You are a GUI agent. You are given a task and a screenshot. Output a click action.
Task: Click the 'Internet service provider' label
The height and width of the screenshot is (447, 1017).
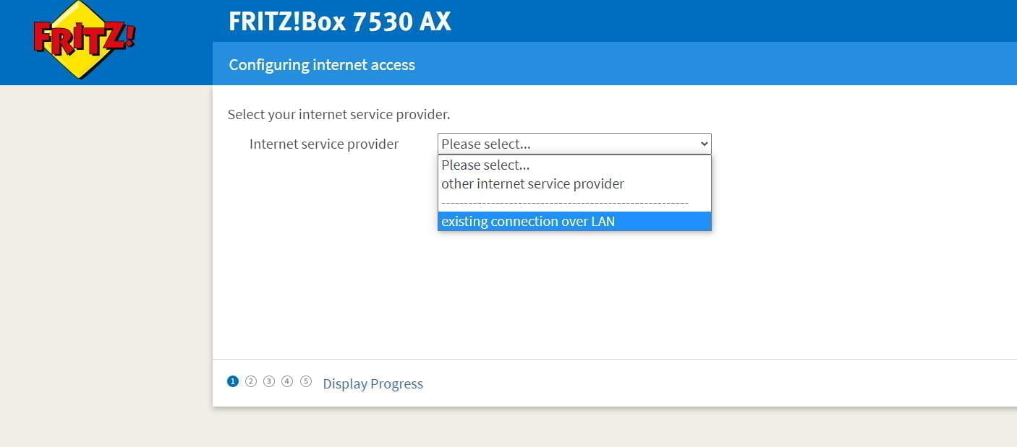tap(324, 144)
